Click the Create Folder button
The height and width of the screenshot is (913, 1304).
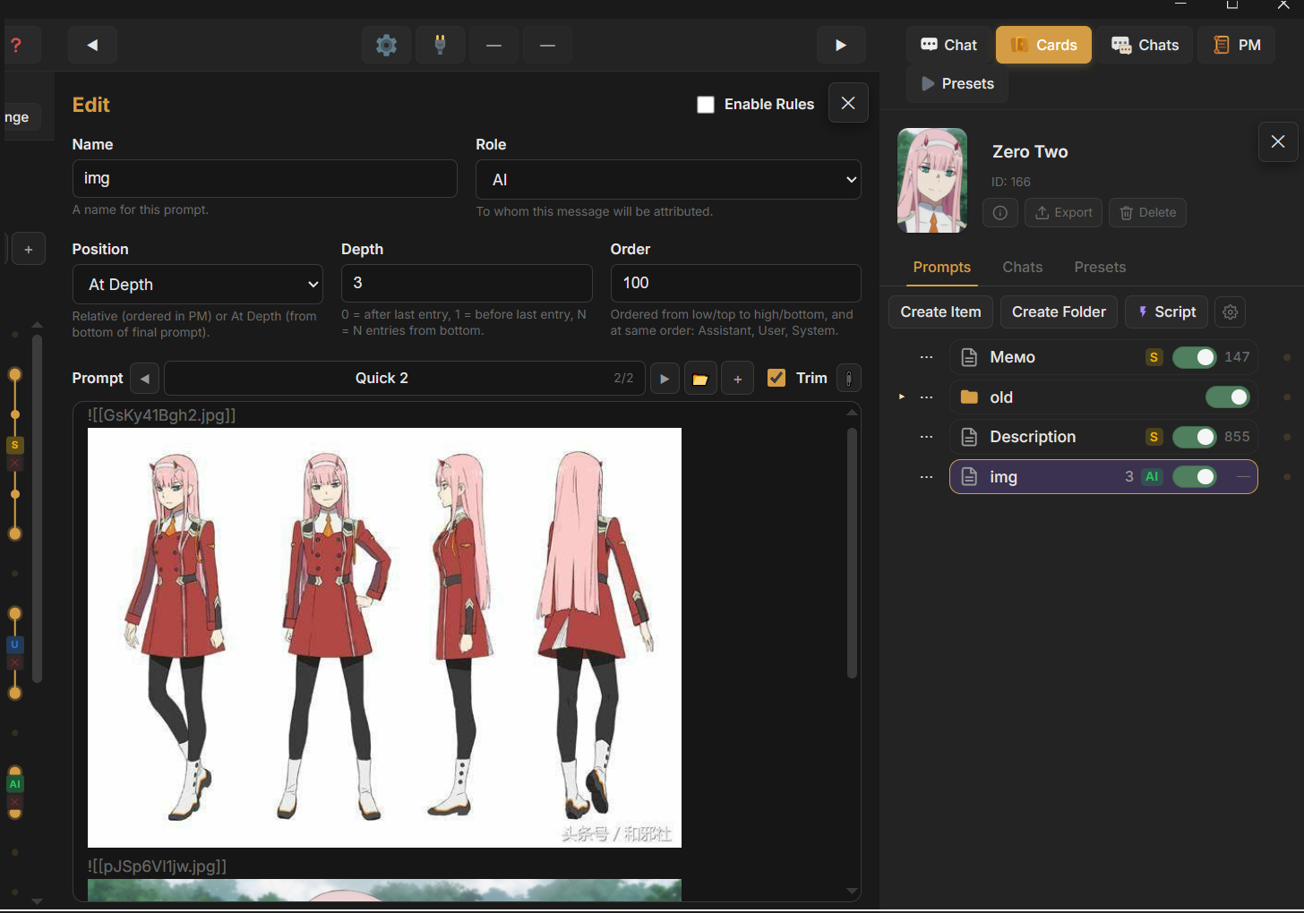pyautogui.click(x=1059, y=311)
